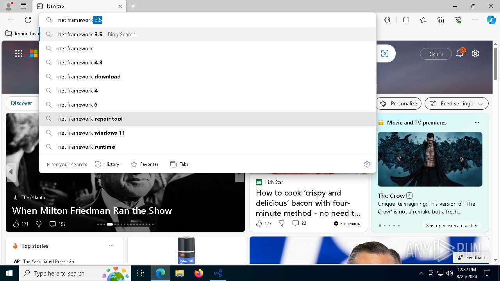Open Top stories card more options
Image resolution: width=500 pixels, height=281 pixels.
point(111,246)
